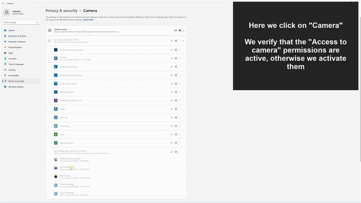This screenshot has height=203, width=361.
Task: Click the camera icon beside Camera access
Action: tap(50, 30)
